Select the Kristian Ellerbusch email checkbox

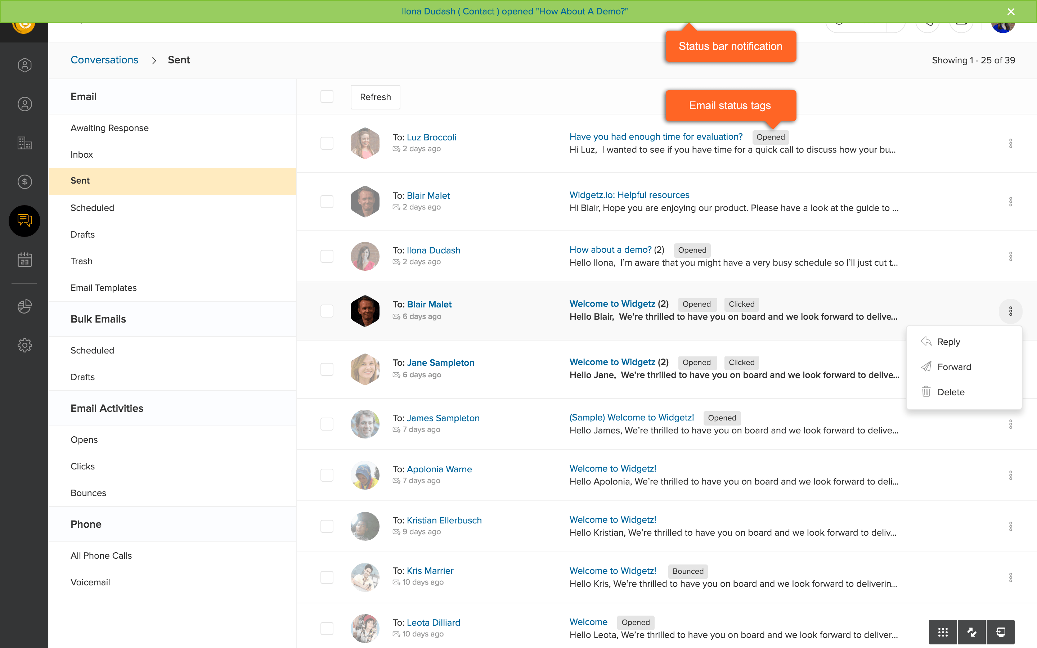(x=327, y=526)
